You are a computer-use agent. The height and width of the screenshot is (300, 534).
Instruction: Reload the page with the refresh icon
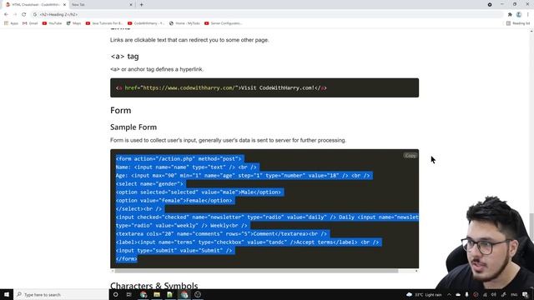[24, 15]
